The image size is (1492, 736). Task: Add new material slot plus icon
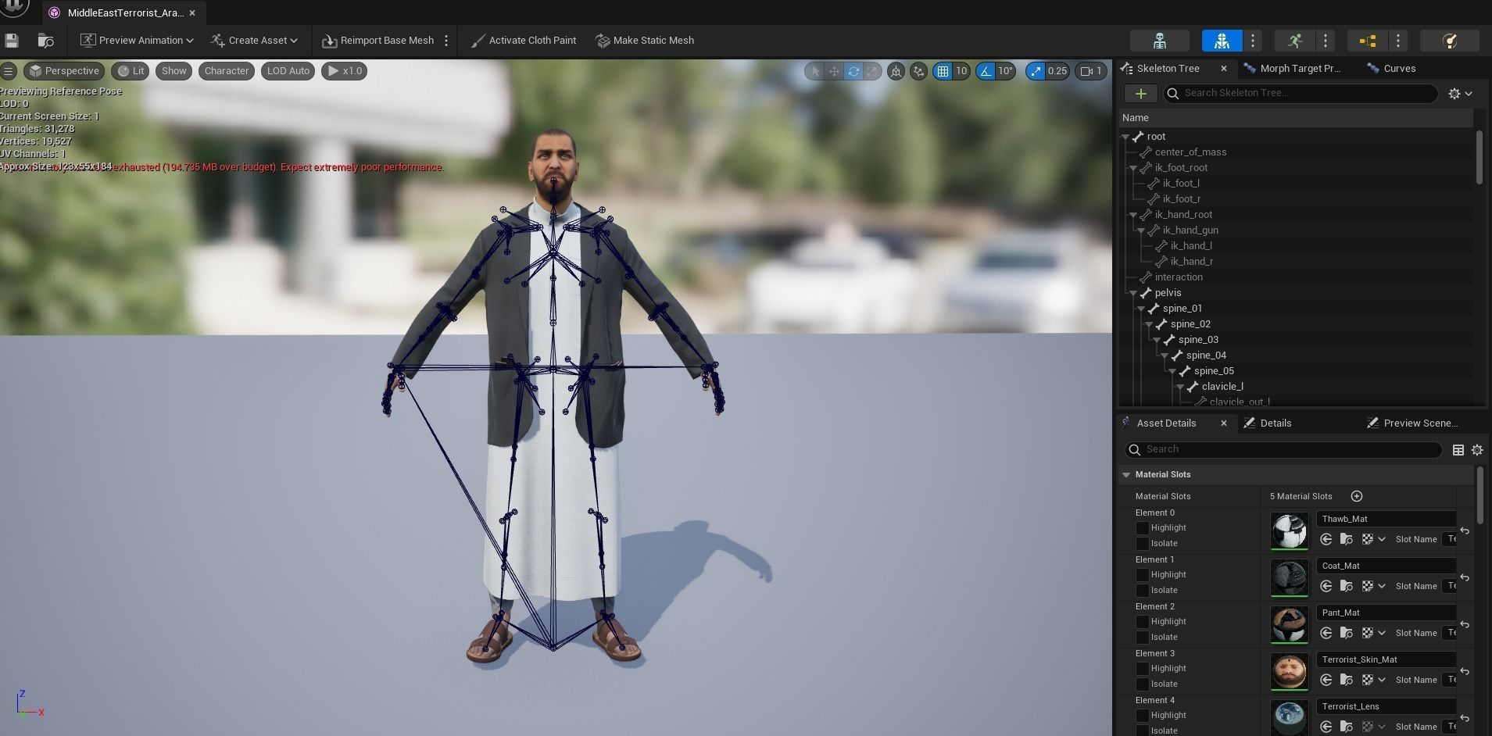1357,496
